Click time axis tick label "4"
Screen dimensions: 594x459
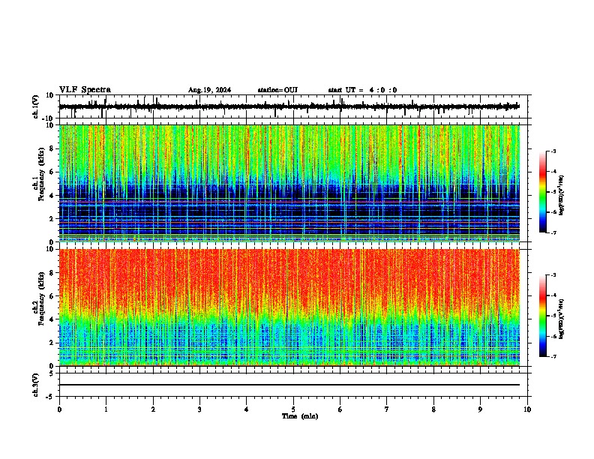tap(246, 409)
